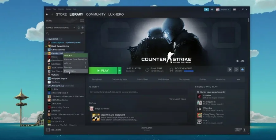Switch to Big Picture mode icon
The width and height of the screenshot is (276, 140).
click(235, 9)
